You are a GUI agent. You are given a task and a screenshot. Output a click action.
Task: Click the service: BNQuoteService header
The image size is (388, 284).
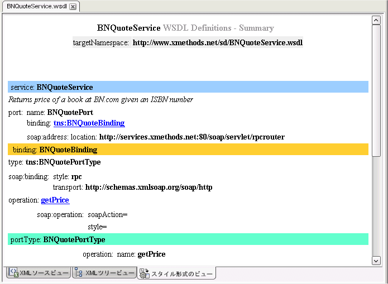point(188,87)
